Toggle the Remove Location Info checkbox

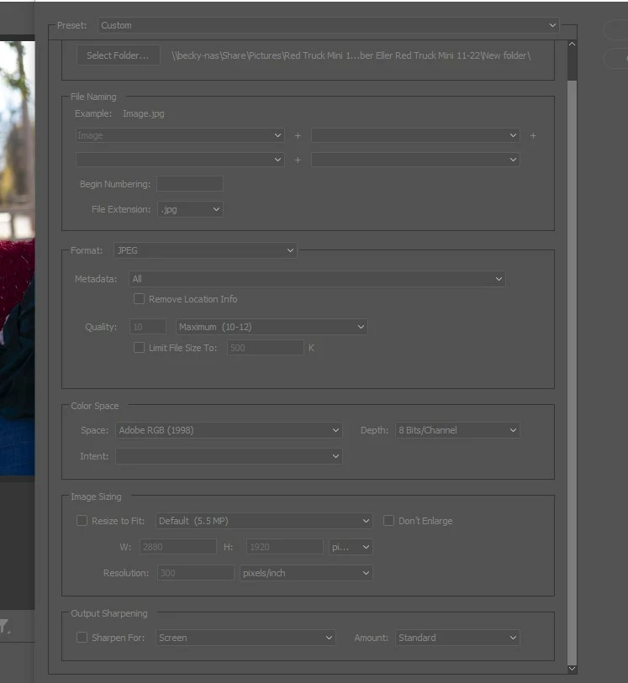coord(139,299)
